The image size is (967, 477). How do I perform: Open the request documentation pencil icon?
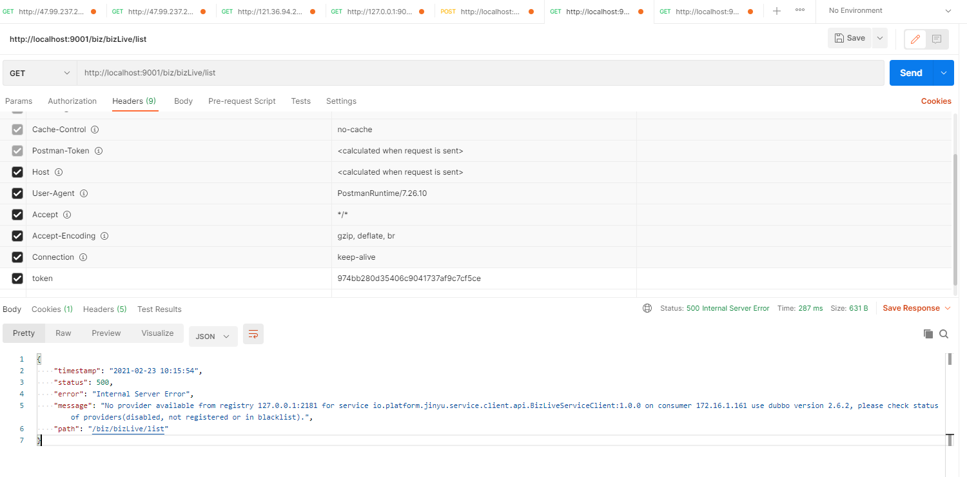[x=915, y=39]
